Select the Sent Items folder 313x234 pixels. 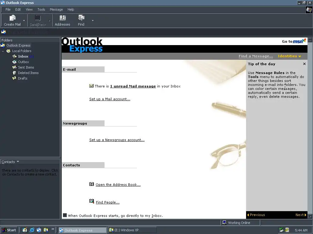[x=26, y=67]
